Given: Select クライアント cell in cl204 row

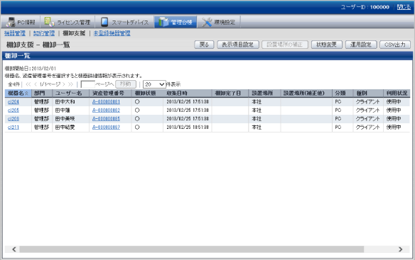Looking at the screenshot, I should (367, 102).
